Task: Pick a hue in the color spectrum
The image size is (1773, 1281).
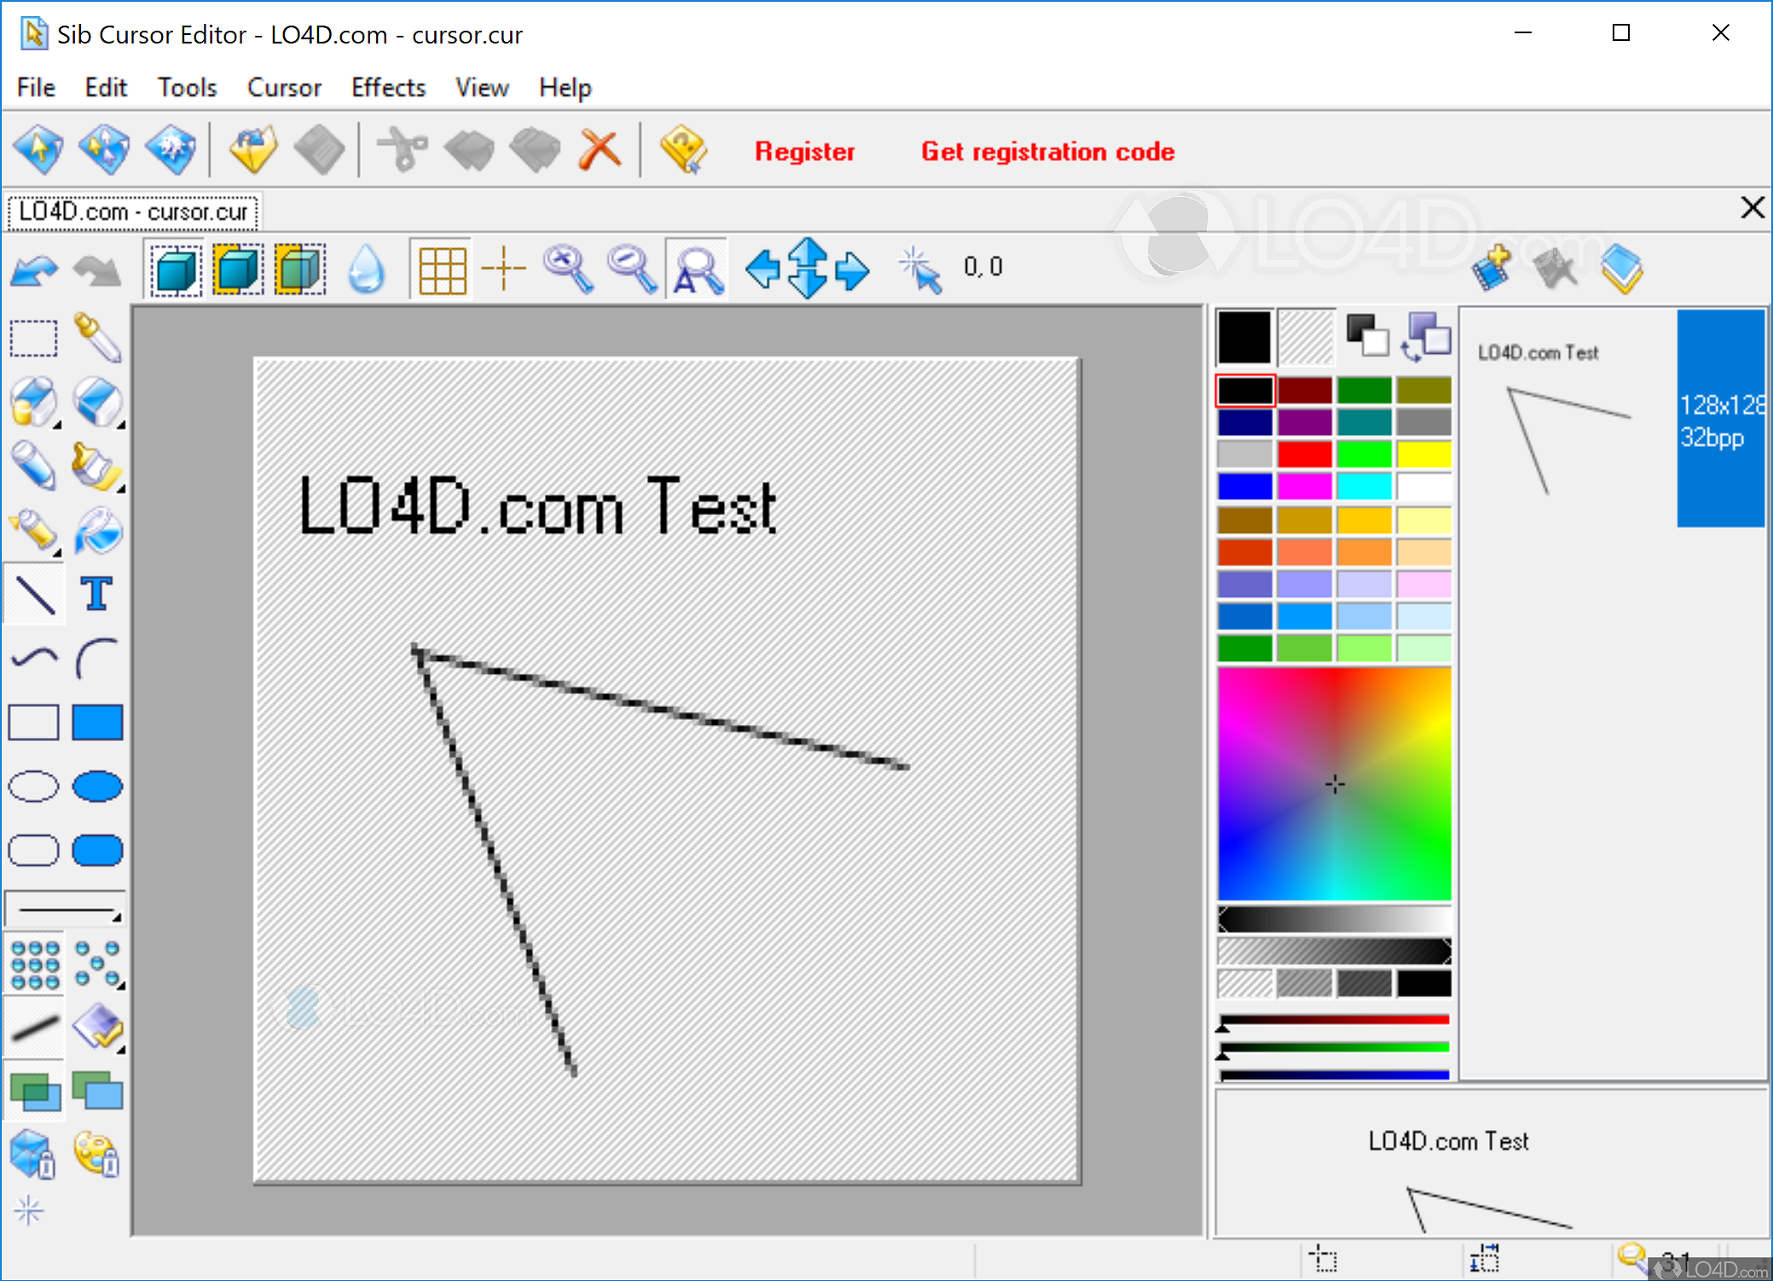Action: coord(1334,783)
